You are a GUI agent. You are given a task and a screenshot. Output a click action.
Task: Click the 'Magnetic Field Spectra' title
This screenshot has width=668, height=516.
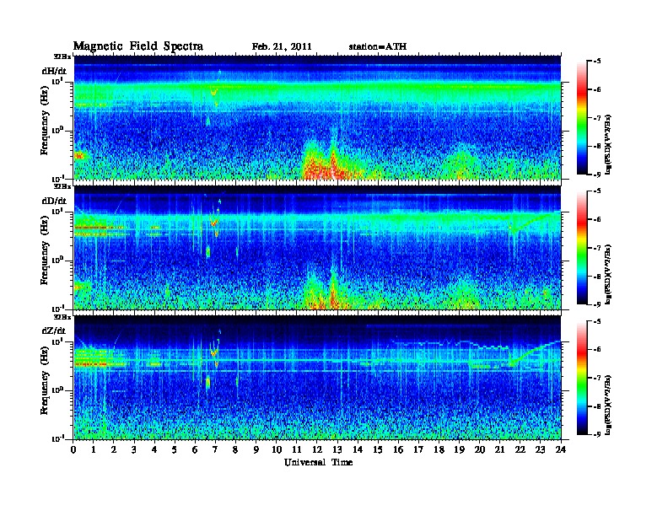point(137,46)
